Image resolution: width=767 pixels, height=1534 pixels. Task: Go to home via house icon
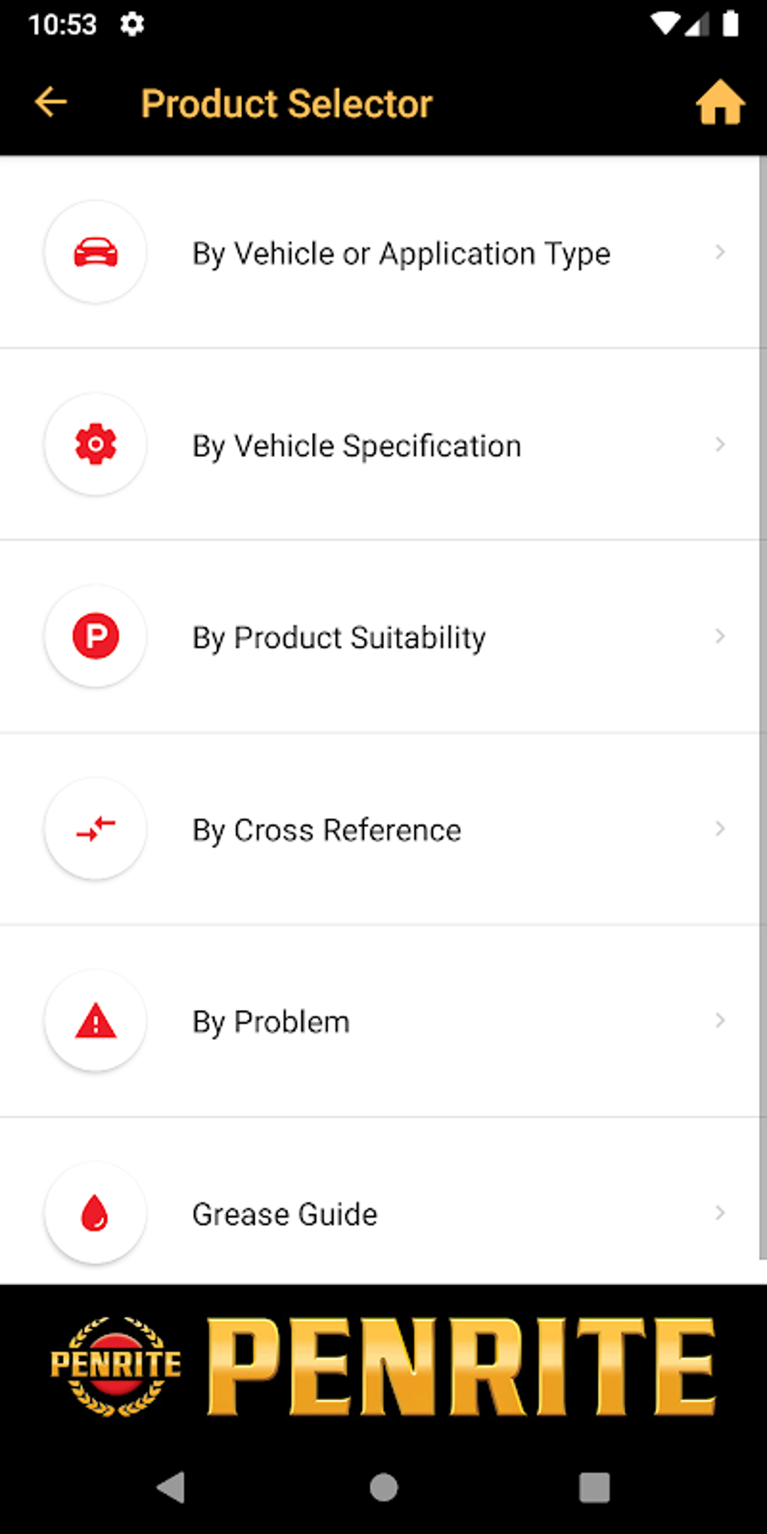pos(720,103)
